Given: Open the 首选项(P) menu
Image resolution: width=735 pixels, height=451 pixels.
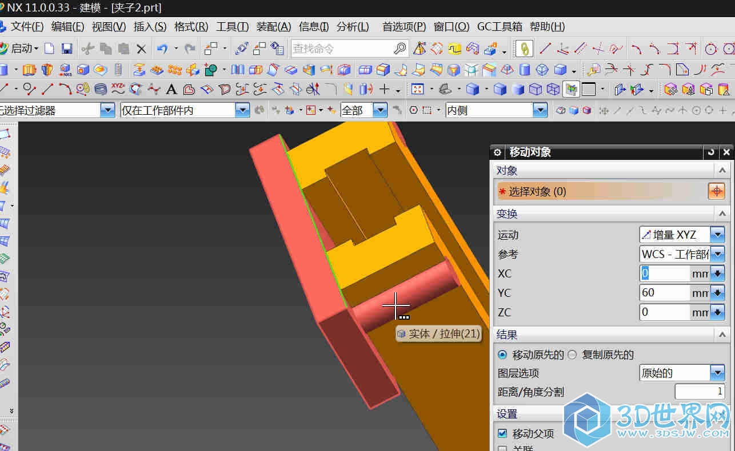Looking at the screenshot, I should [x=404, y=27].
